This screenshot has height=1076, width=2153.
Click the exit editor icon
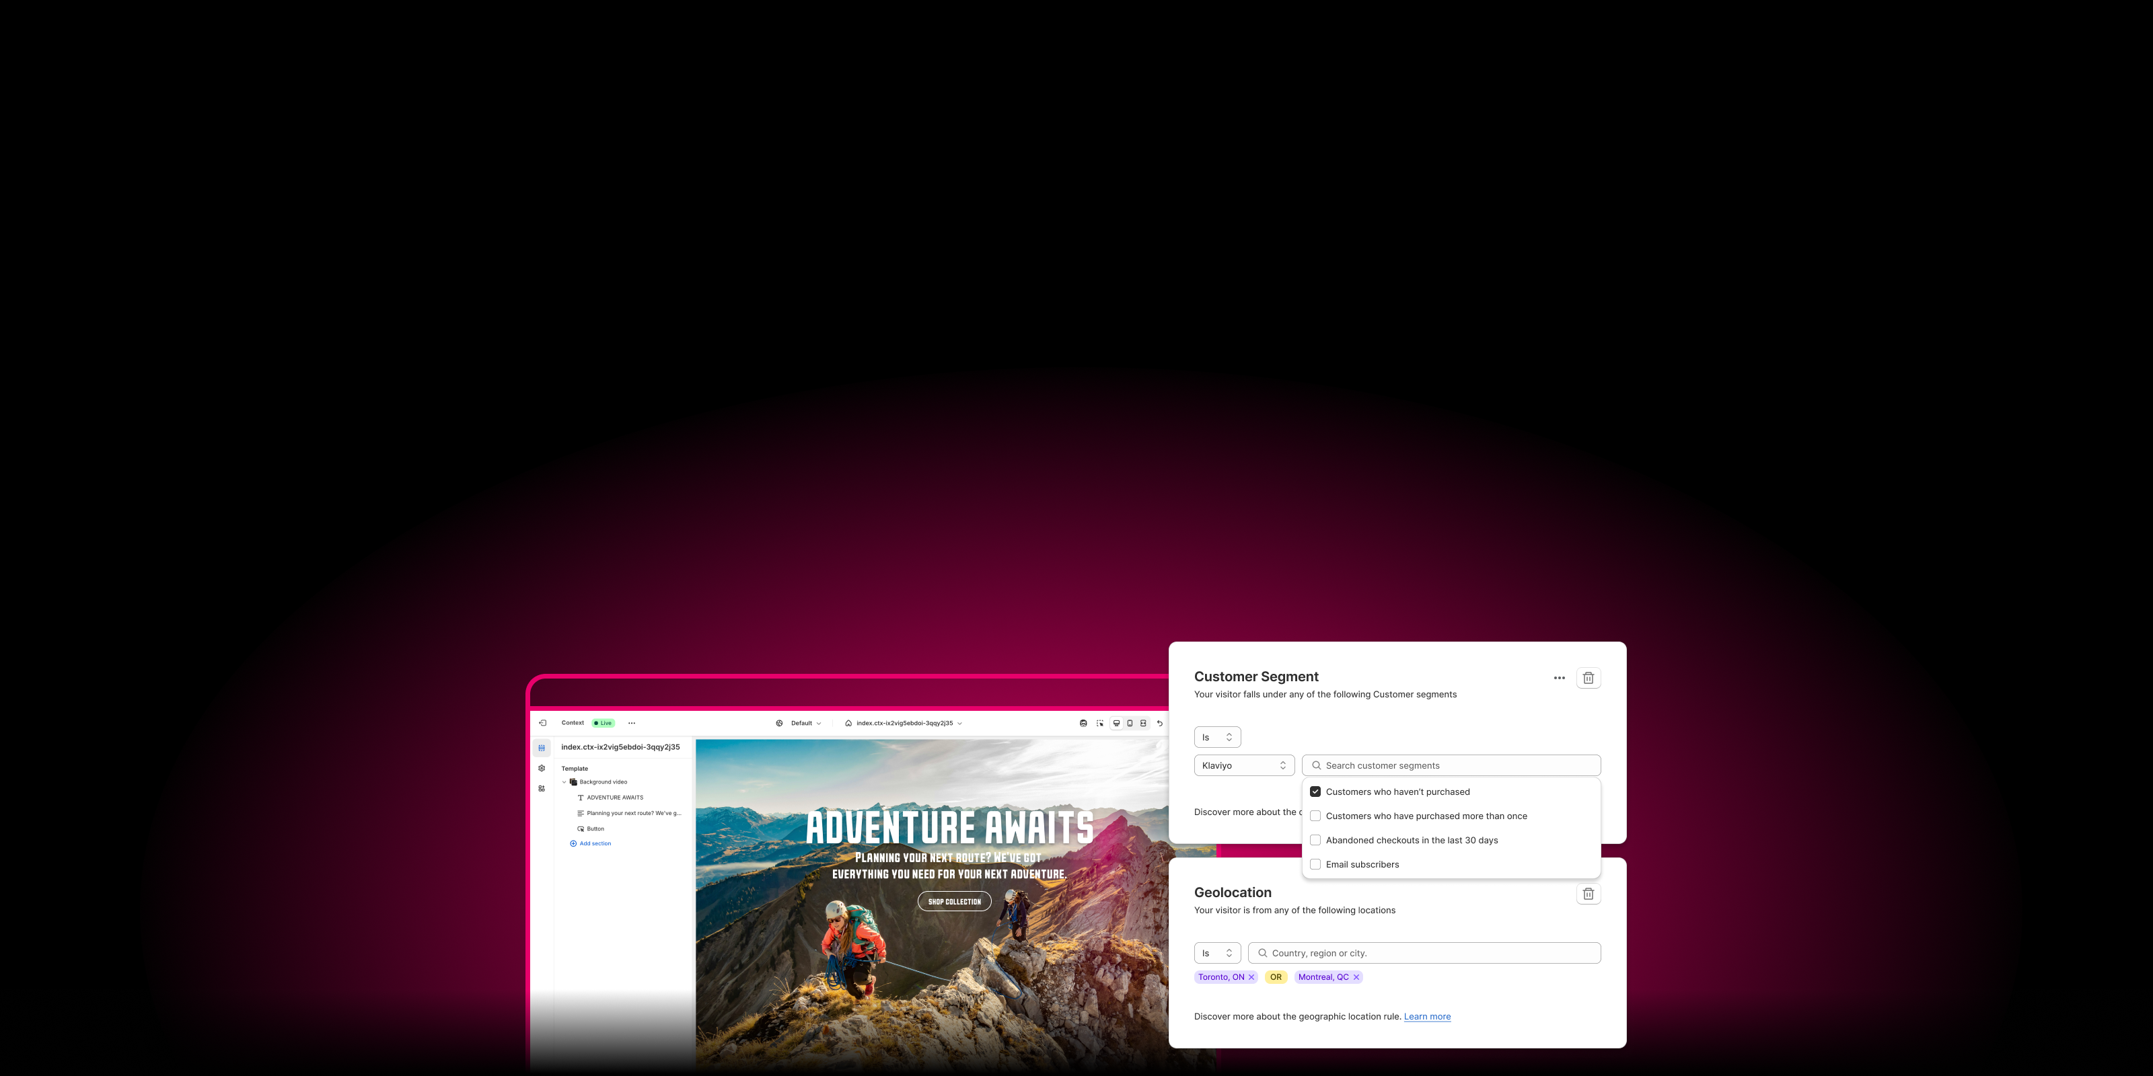pos(542,723)
